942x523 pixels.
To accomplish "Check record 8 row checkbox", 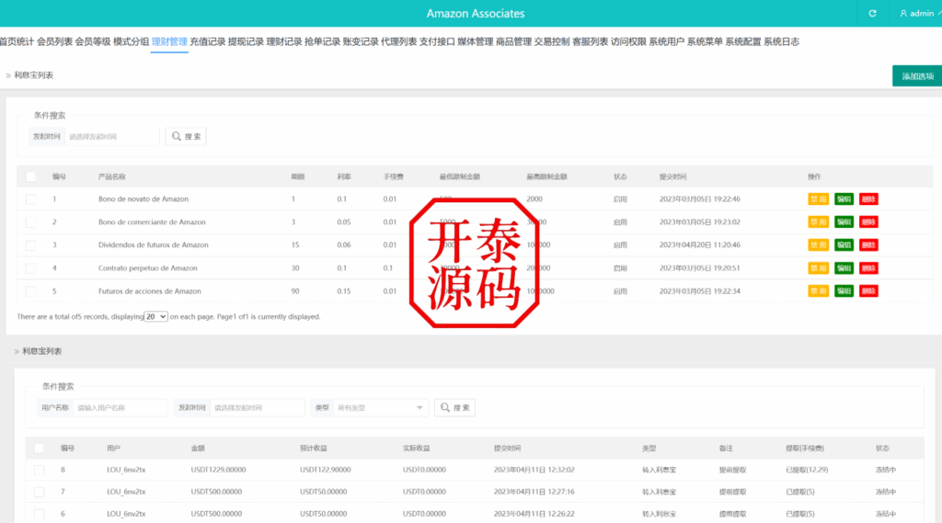I will click(x=39, y=471).
